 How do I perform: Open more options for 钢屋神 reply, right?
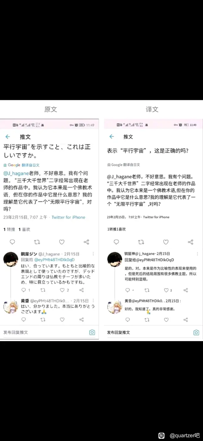(x=197, y=254)
